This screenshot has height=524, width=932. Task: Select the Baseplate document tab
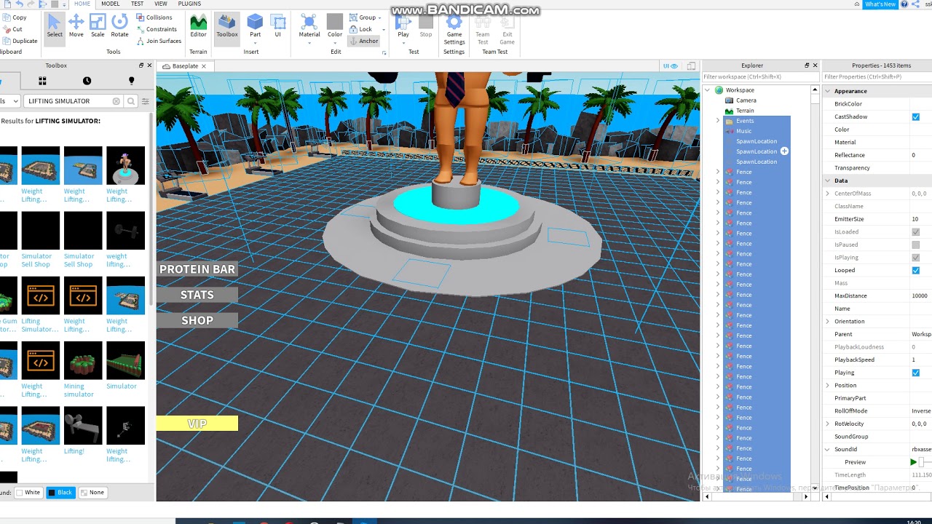tap(184, 66)
